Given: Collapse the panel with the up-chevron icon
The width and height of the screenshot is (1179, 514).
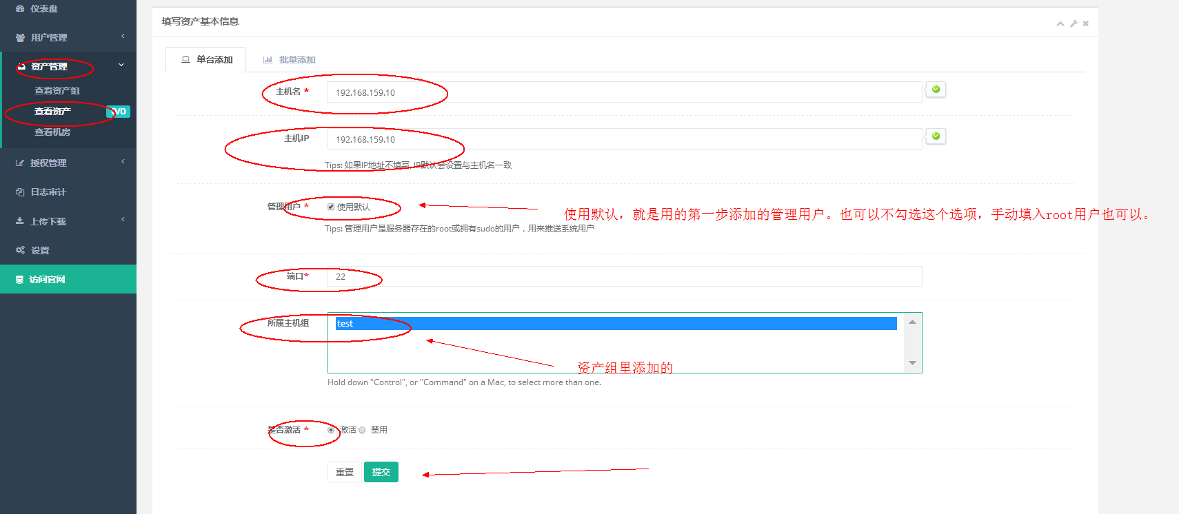Looking at the screenshot, I should 1060,23.
